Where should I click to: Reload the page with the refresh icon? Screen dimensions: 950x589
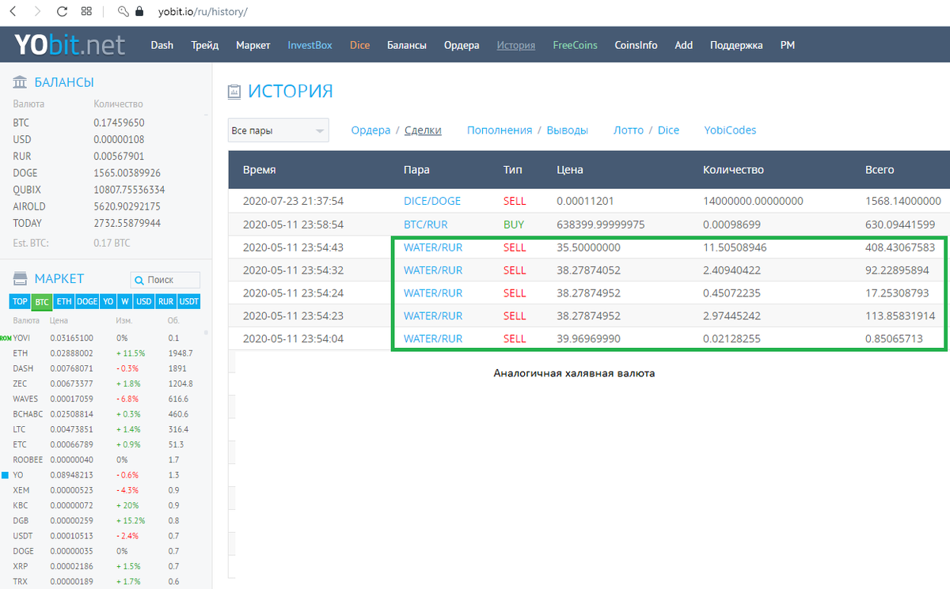pos(62,12)
